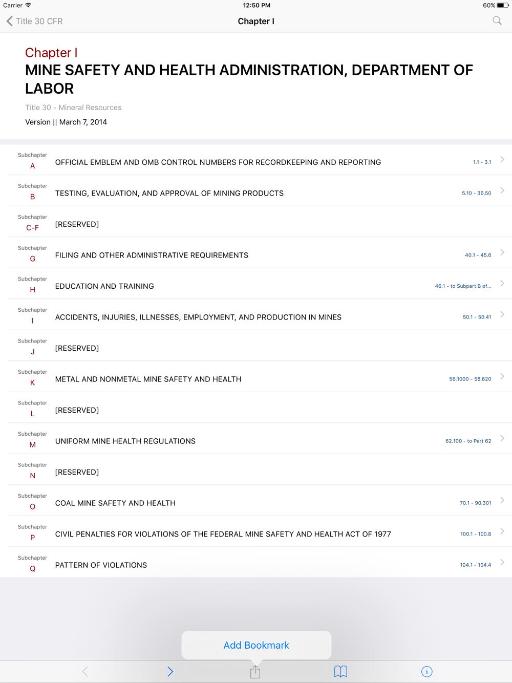Tap the Subchapter O letter label
Screen dimensions: 512x683
coord(32,506)
